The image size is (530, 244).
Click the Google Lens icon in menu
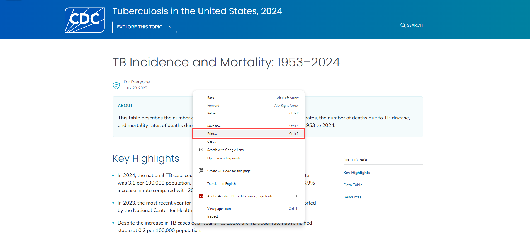[201, 150]
